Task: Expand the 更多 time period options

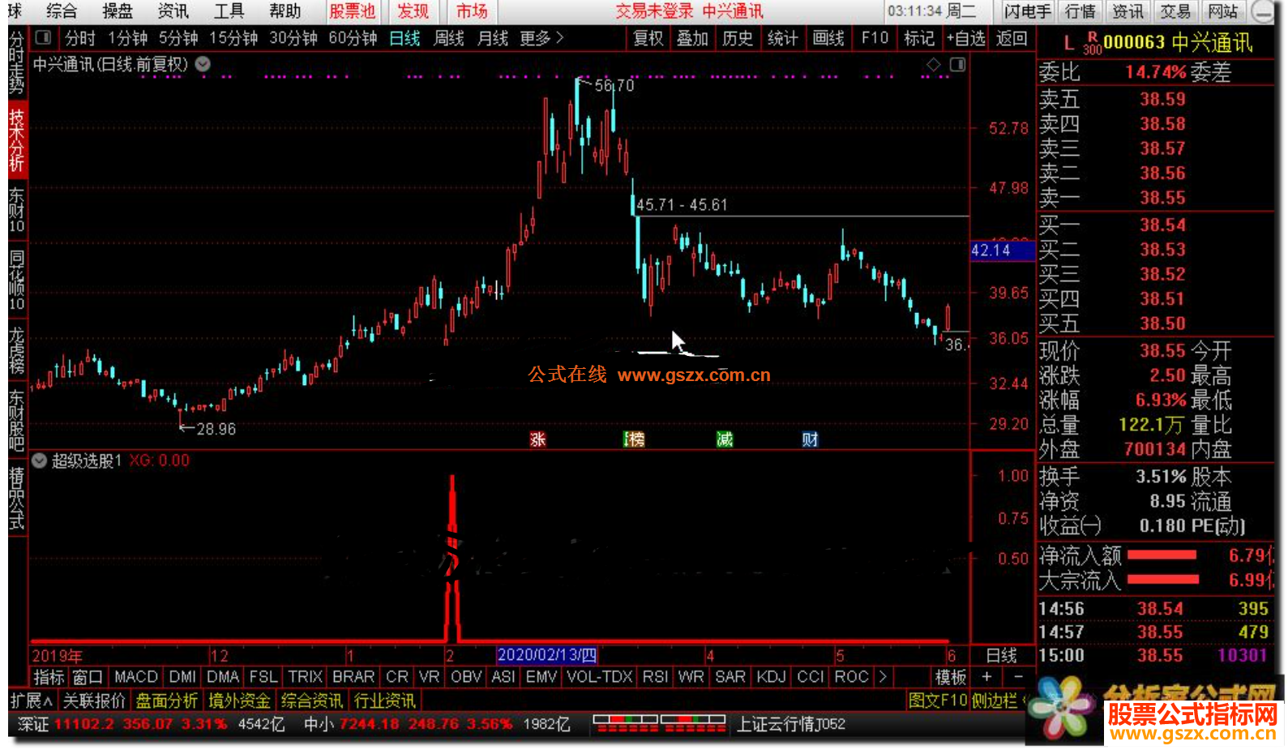Action: point(541,37)
